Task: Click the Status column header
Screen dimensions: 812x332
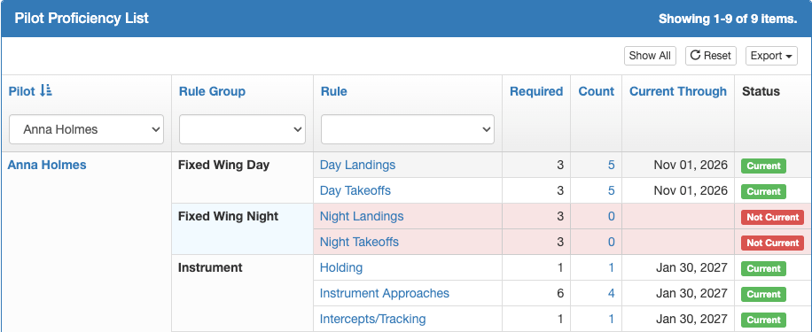Action: (761, 91)
